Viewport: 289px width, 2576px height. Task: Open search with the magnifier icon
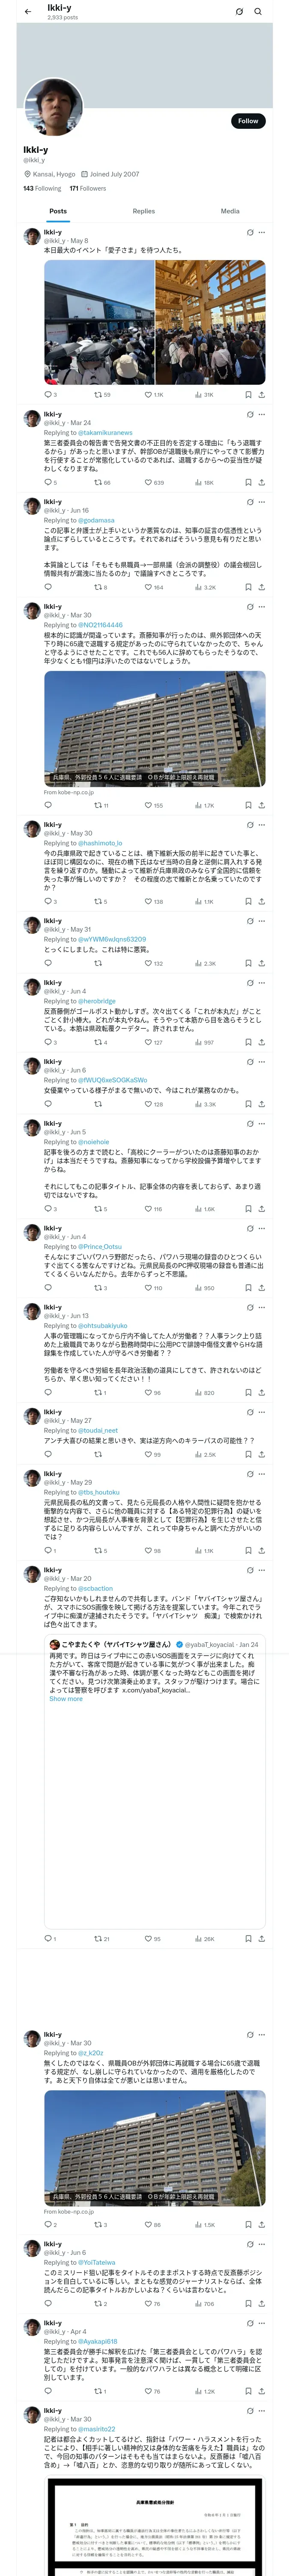tap(257, 12)
